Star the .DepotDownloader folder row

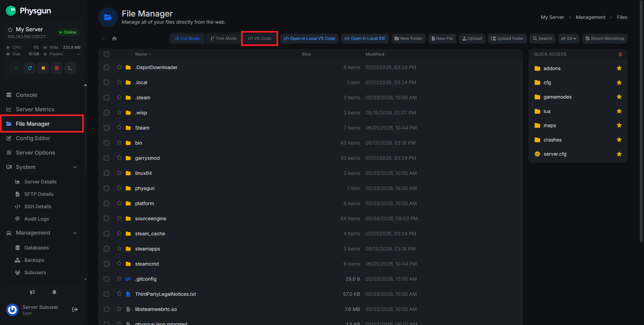tap(119, 67)
